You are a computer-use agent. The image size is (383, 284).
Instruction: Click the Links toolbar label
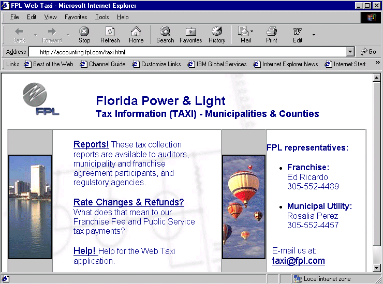[x=13, y=64]
